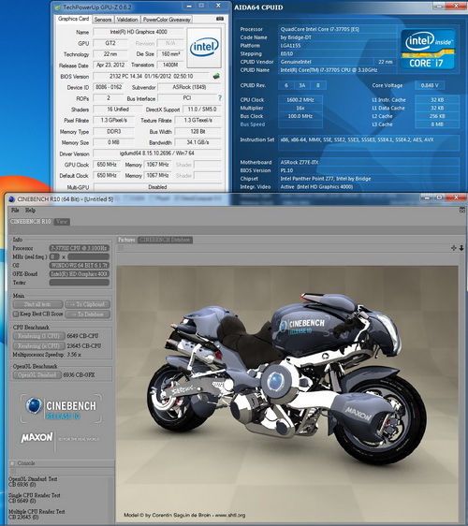Screen dimensions: 468x526
Task: Click the console line Single CPU Render Test
Action: [x=34, y=495]
